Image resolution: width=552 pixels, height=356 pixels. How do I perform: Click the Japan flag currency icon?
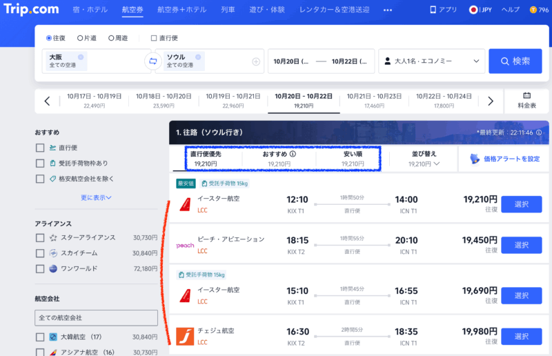473,10
